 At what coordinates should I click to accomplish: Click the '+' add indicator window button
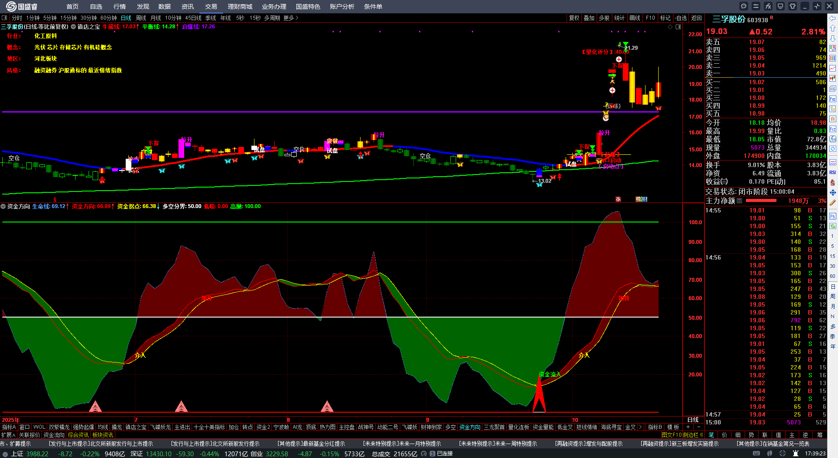point(688,427)
